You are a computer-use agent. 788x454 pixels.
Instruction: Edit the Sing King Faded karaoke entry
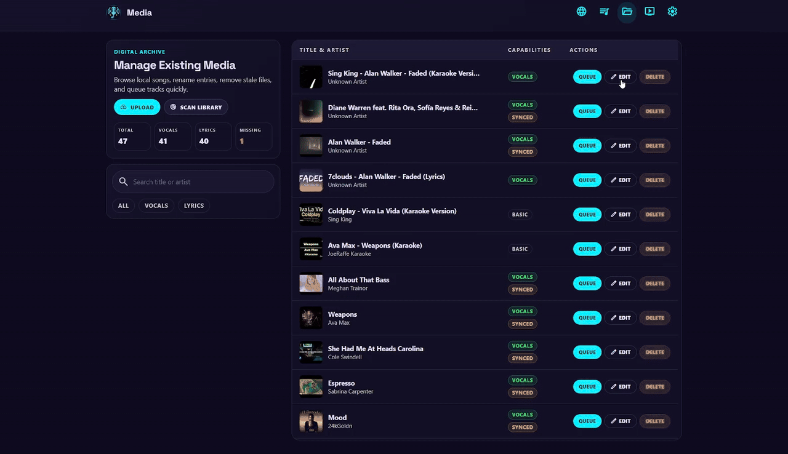point(621,77)
